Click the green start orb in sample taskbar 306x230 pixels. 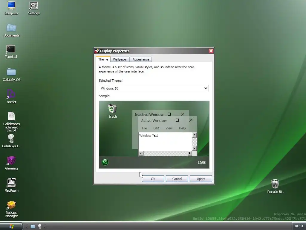[x=105, y=162]
